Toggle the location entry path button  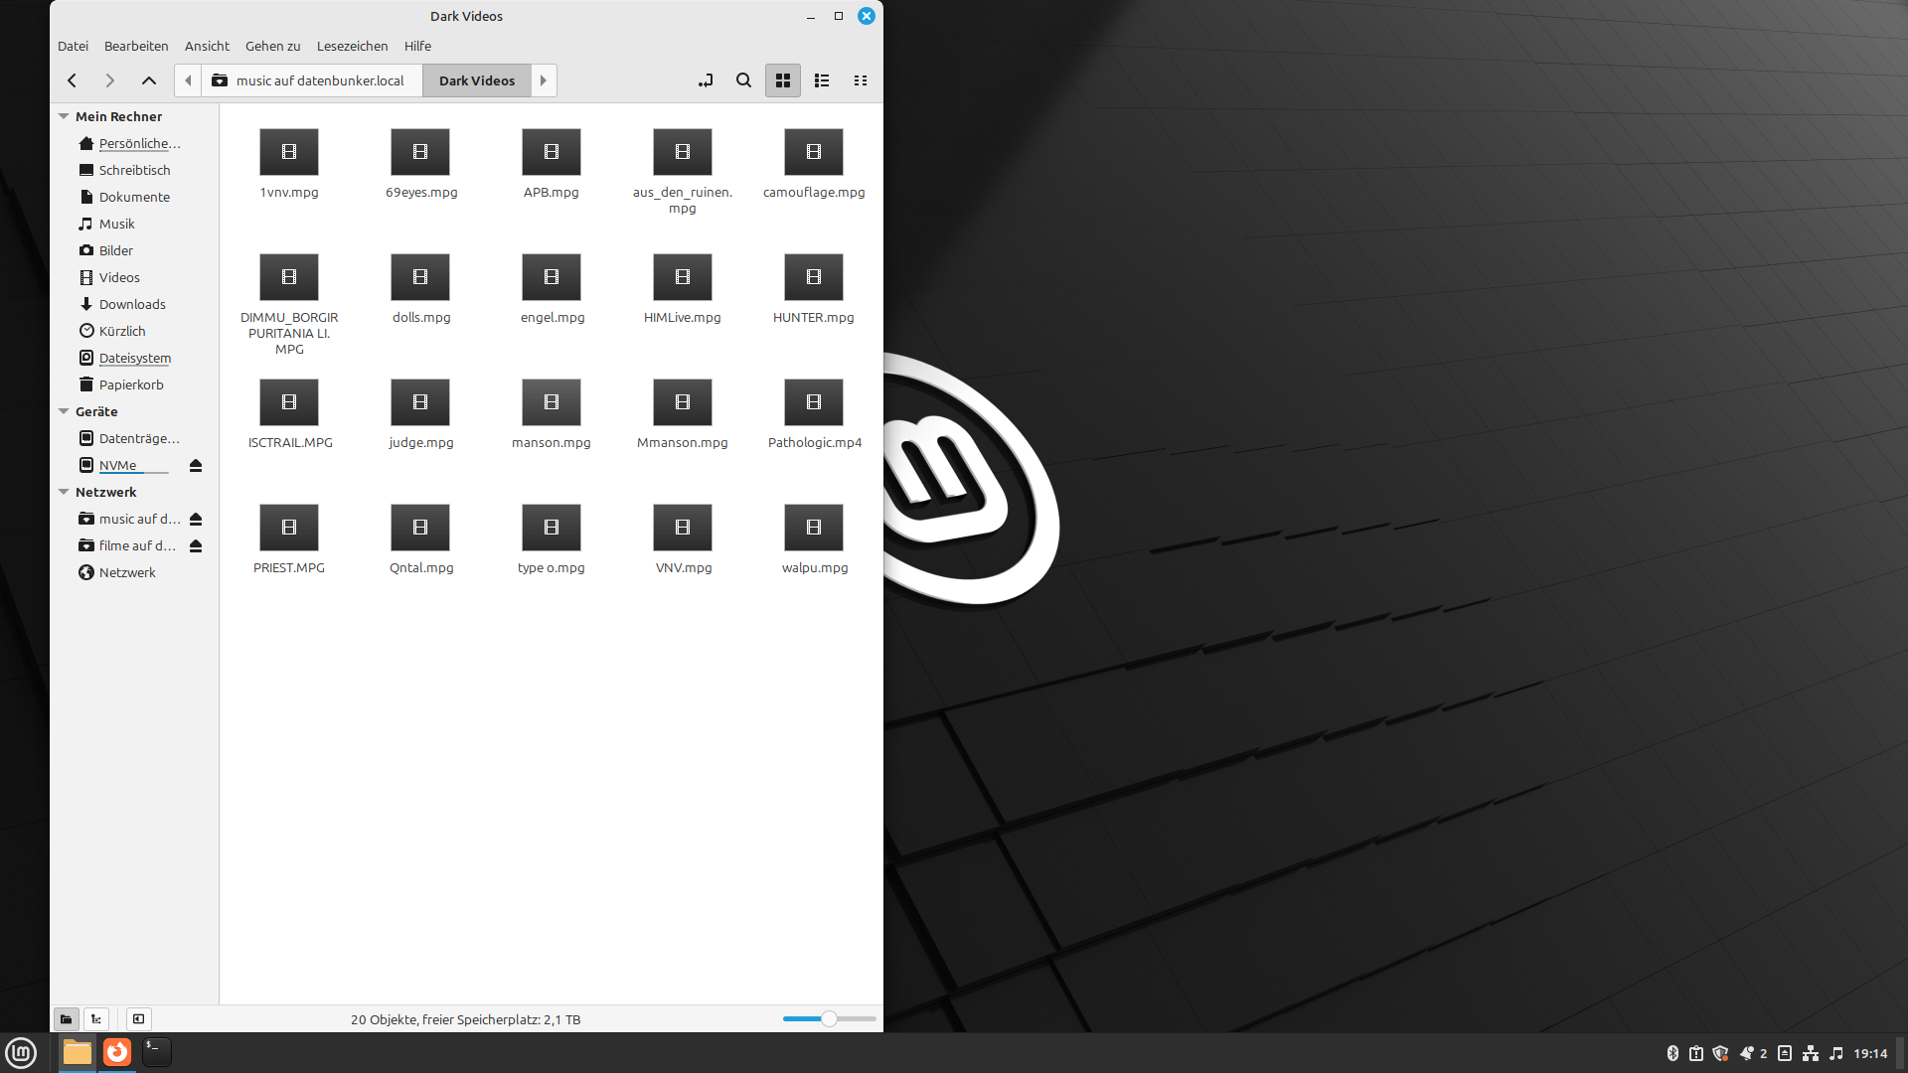(x=706, y=80)
